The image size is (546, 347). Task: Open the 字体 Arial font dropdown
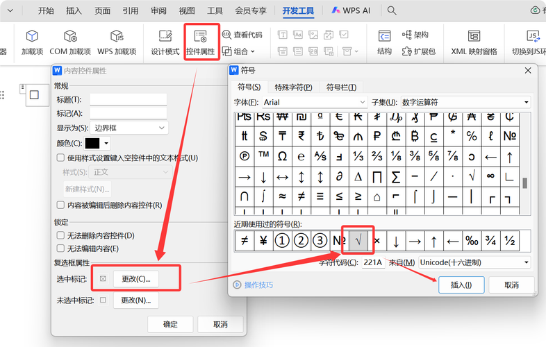(315, 102)
